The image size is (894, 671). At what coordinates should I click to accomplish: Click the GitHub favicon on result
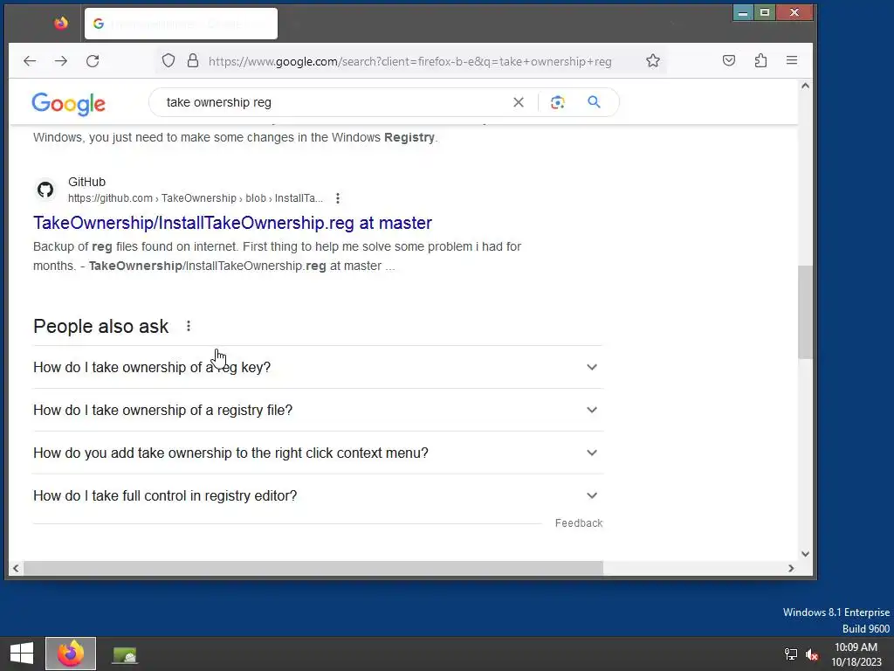(45, 189)
